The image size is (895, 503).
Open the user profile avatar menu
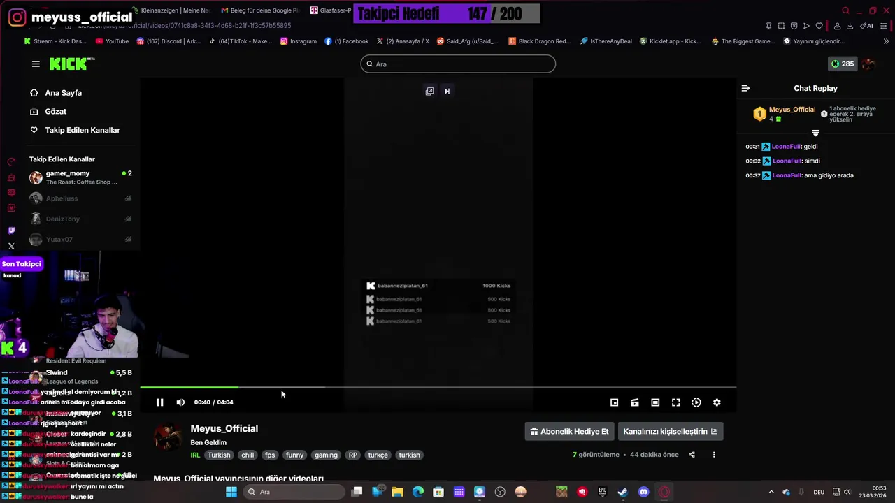868,64
